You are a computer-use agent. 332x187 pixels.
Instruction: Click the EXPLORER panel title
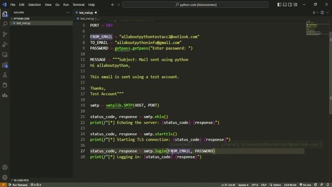tap(19, 12)
